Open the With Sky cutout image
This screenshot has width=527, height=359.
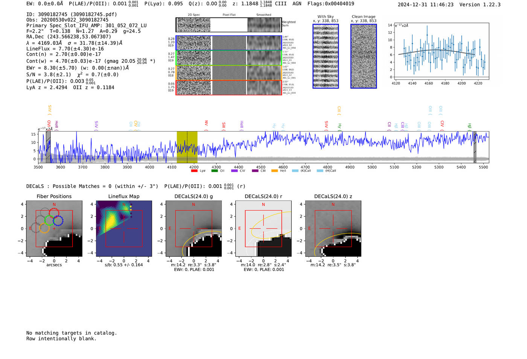pos(326,56)
